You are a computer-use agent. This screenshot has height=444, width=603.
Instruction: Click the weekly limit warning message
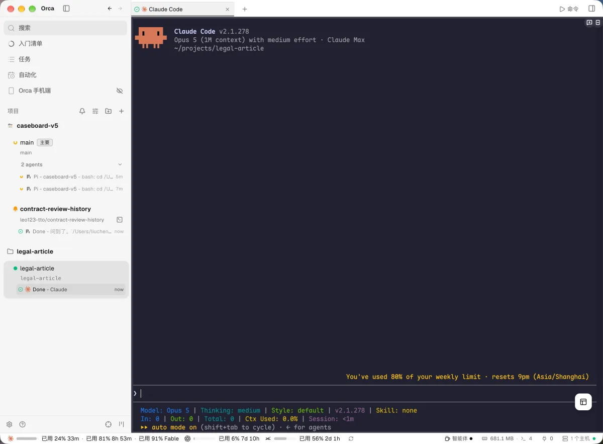click(467, 377)
